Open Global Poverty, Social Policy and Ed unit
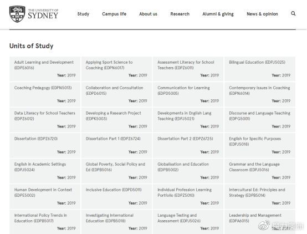This screenshot has width=307, height=234. (116, 171)
